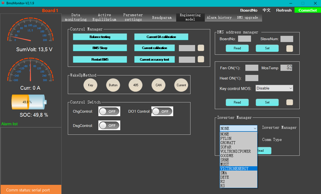Click the CAN wake-up method indicator

pos(159,85)
